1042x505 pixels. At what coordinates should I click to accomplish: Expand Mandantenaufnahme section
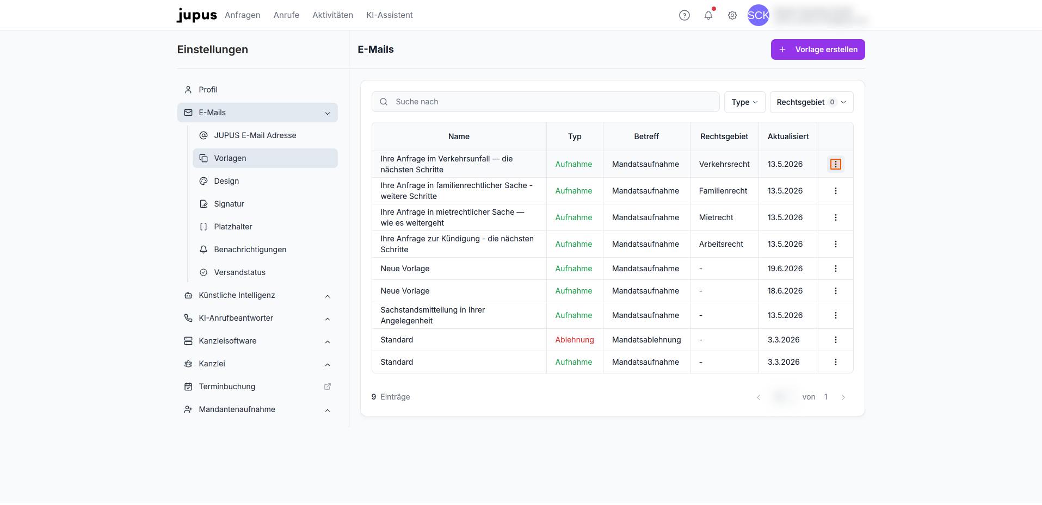(x=257, y=409)
